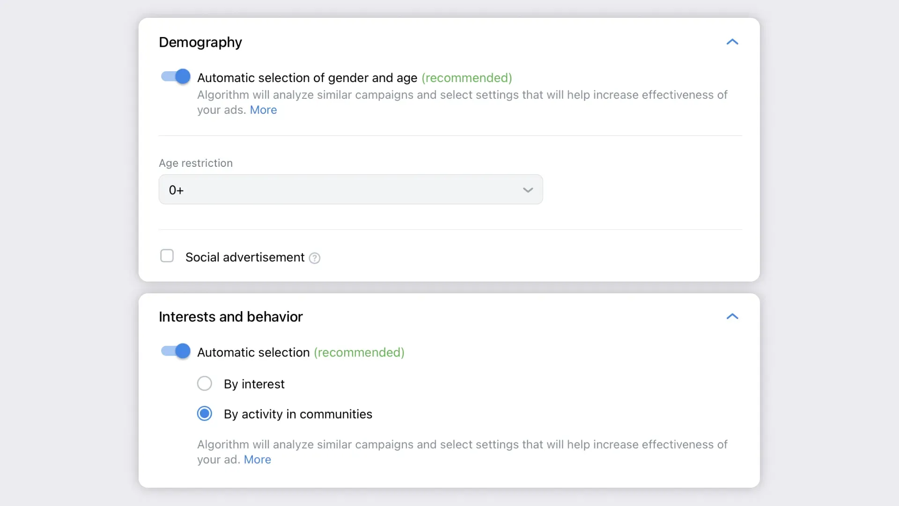The image size is (899, 506).
Task: Collapse the Interests and behavior chevron
Action: click(x=732, y=317)
